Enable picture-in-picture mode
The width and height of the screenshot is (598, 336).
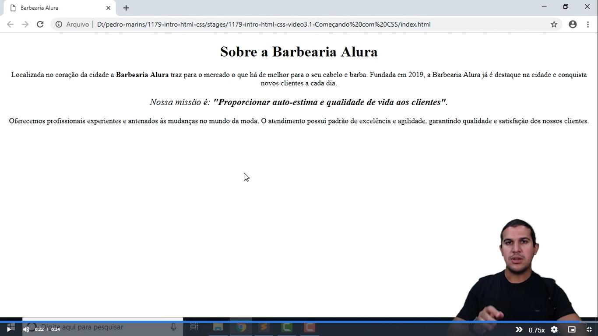(x=572, y=329)
